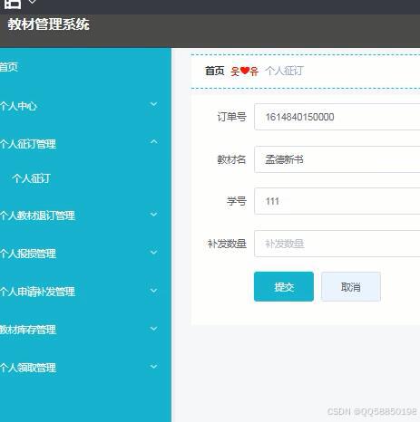Click the 提交 submit button

click(x=284, y=286)
